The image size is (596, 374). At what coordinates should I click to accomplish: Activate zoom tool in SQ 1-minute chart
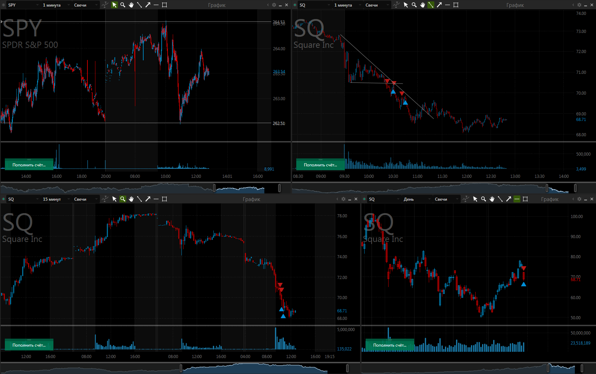[x=414, y=5]
